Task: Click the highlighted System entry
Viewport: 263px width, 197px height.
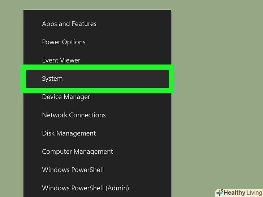Action: (x=52, y=79)
